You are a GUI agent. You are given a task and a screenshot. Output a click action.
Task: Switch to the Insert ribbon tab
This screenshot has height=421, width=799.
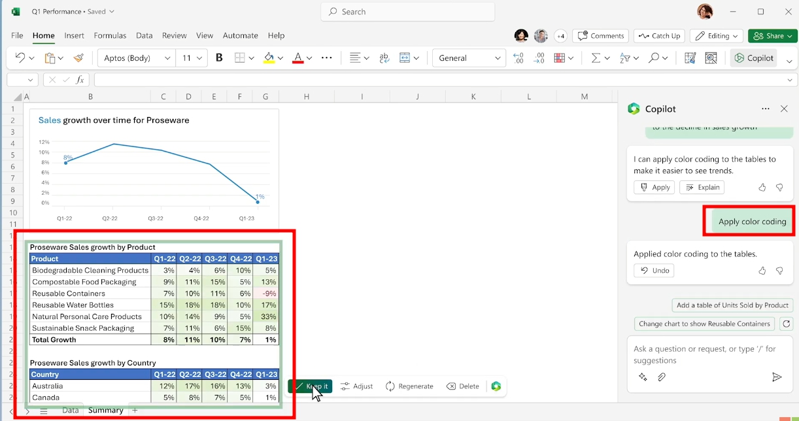[x=74, y=36]
